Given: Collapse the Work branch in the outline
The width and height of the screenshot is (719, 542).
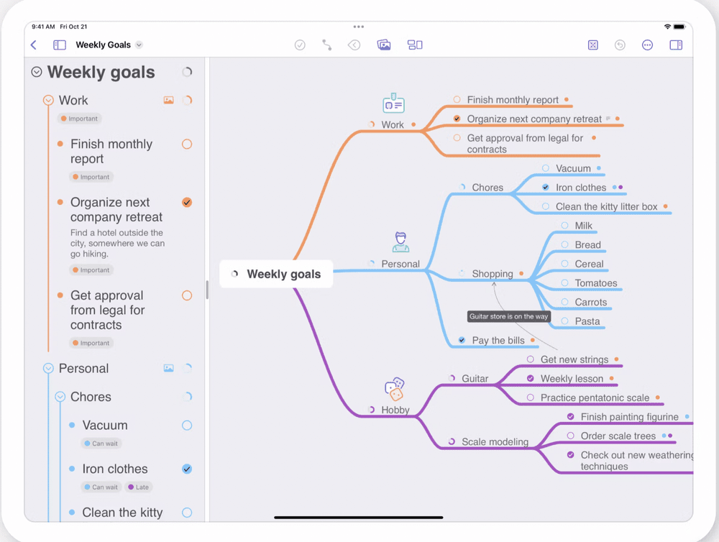Looking at the screenshot, I should (x=48, y=100).
